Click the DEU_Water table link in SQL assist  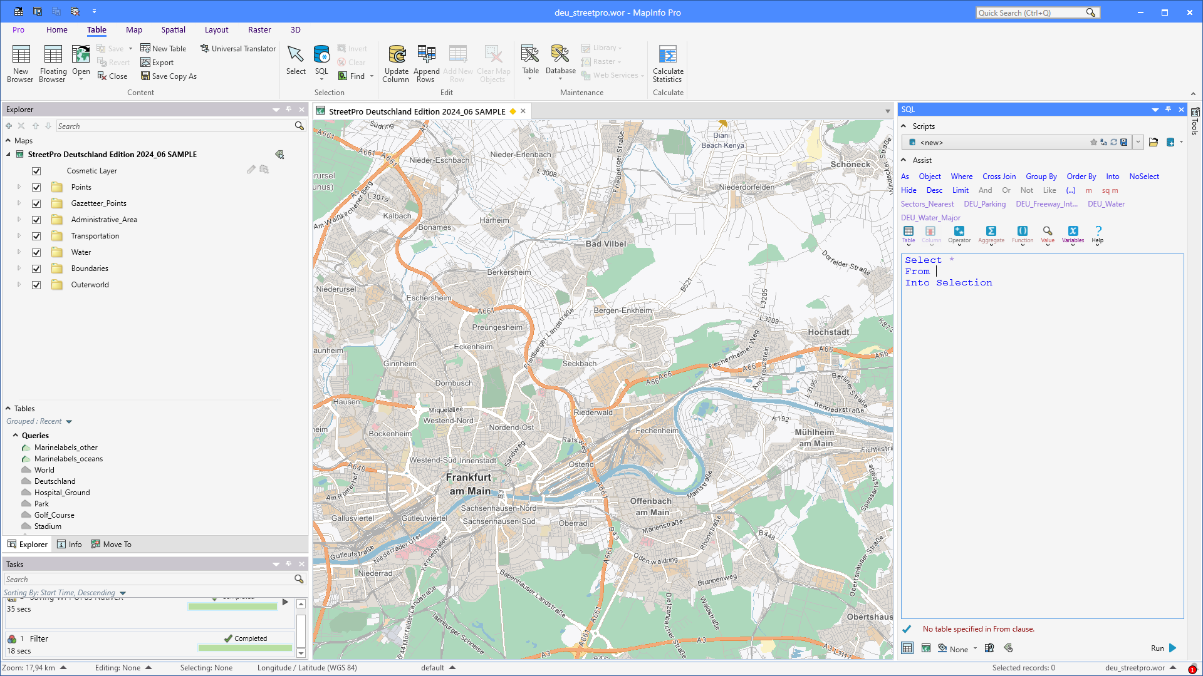pyautogui.click(x=1106, y=204)
